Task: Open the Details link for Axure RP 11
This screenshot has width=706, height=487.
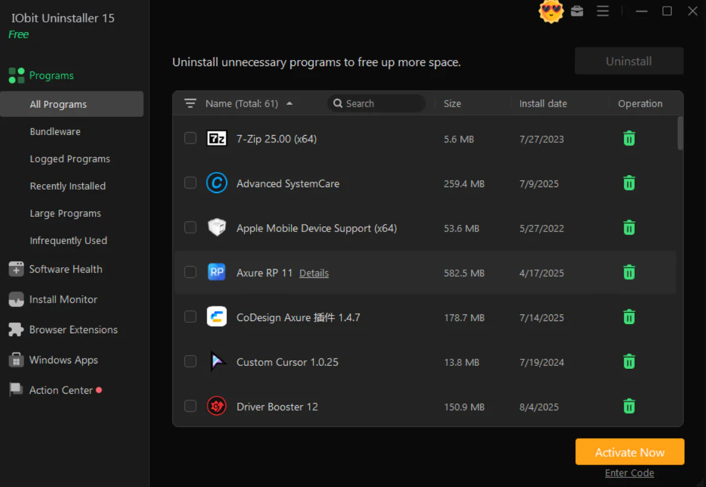Action: coord(313,273)
